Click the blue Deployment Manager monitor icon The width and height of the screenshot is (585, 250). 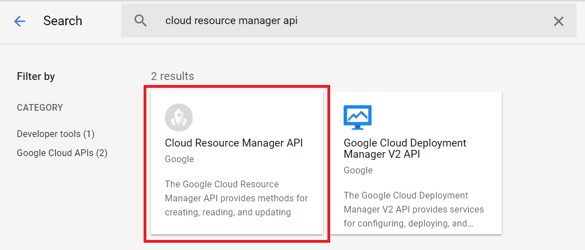(x=358, y=117)
